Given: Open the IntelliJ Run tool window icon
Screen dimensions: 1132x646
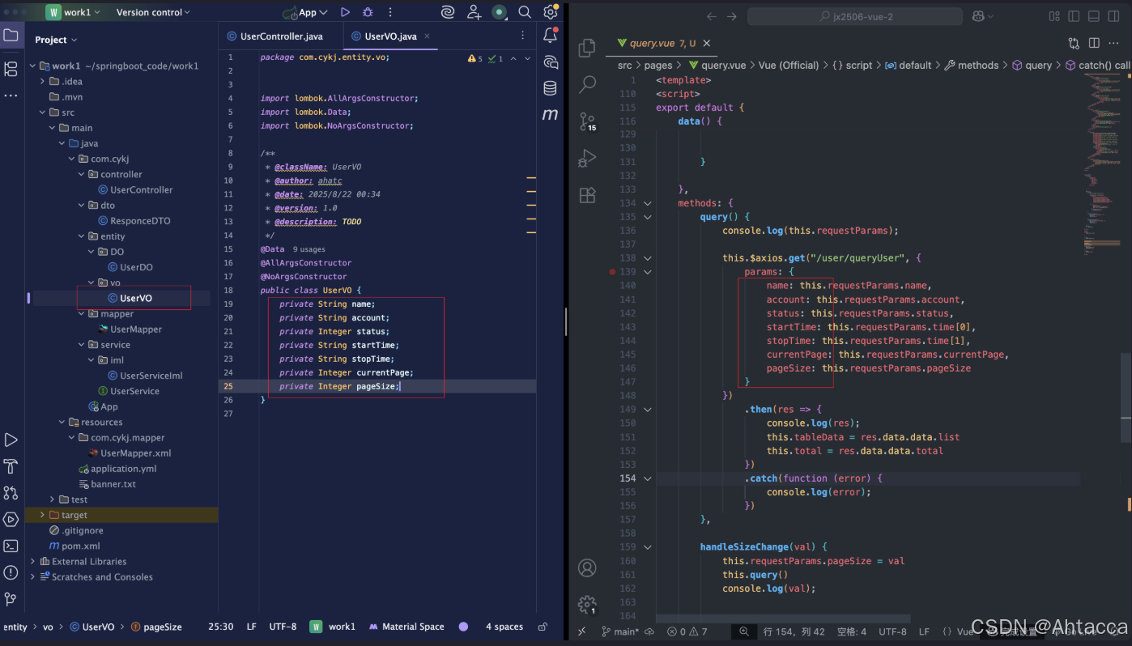Looking at the screenshot, I should pyautogui.click(x=11, y=440).
